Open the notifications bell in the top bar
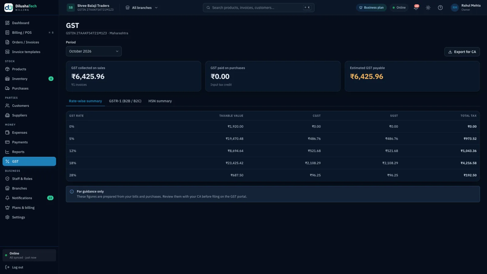 416,8
